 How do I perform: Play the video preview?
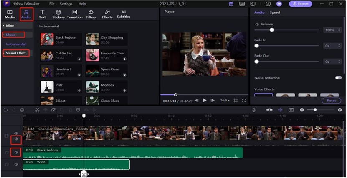pos(205,101)
